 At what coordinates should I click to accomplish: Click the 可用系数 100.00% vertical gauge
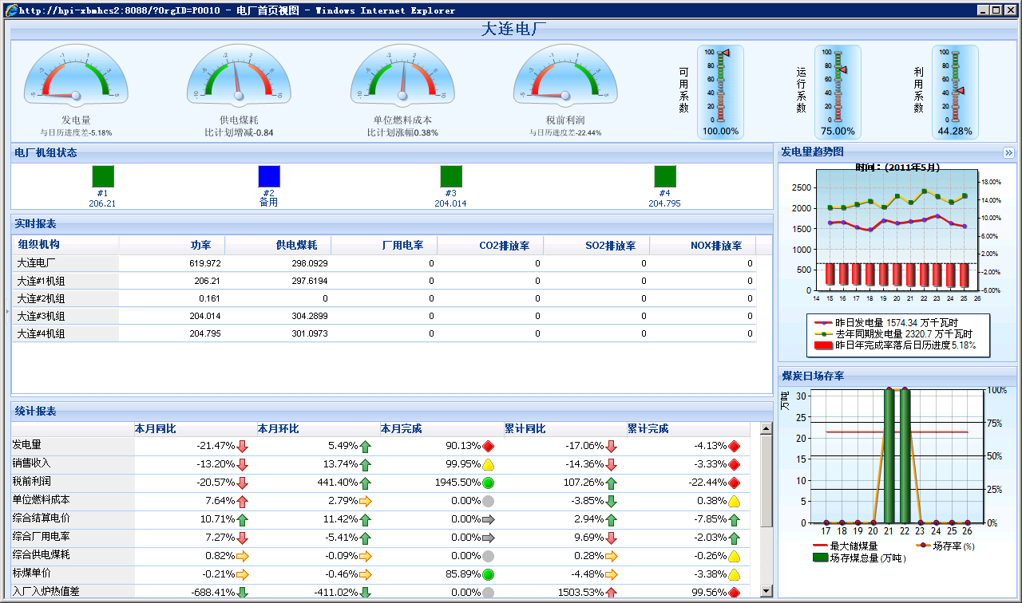[720, 92]
